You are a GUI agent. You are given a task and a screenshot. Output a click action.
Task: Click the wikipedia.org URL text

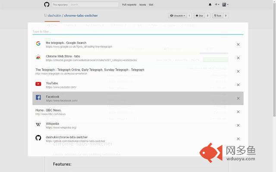point(61,128)
